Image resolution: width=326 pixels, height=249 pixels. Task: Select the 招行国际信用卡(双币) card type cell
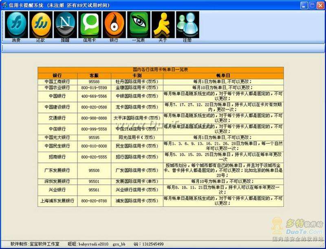[x=137, y=157]
